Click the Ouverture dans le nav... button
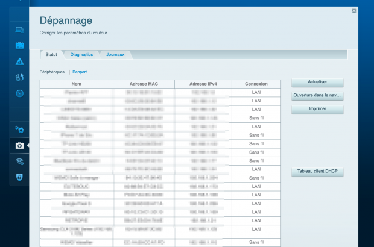The height and width of the screenshot is (247, 374). pos(317,96)
